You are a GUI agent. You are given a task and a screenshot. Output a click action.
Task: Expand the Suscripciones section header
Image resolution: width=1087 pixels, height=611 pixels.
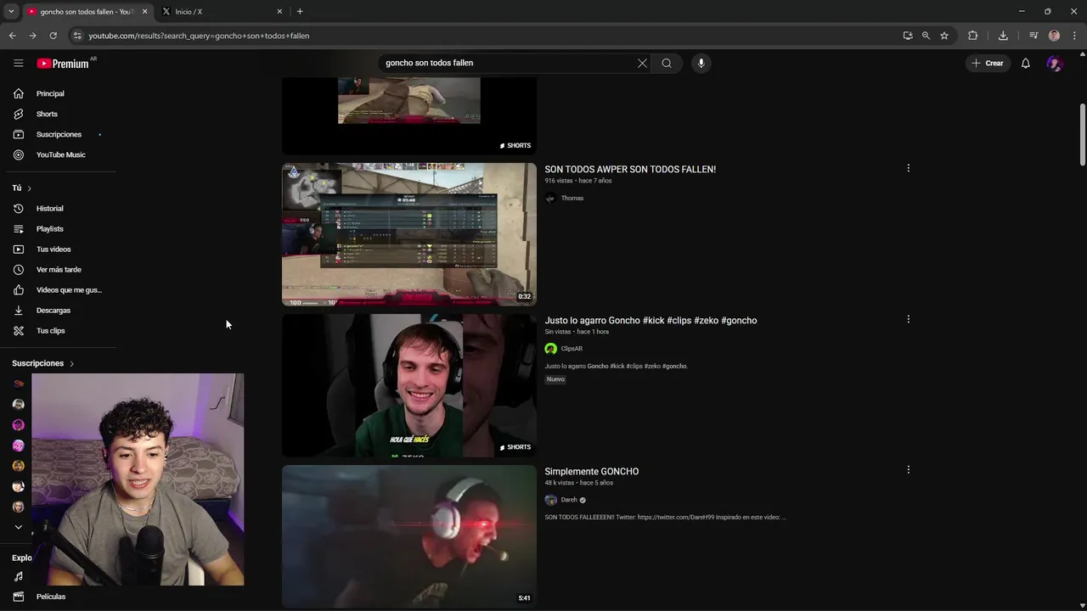pyautogui.click(x=43, y=363)
